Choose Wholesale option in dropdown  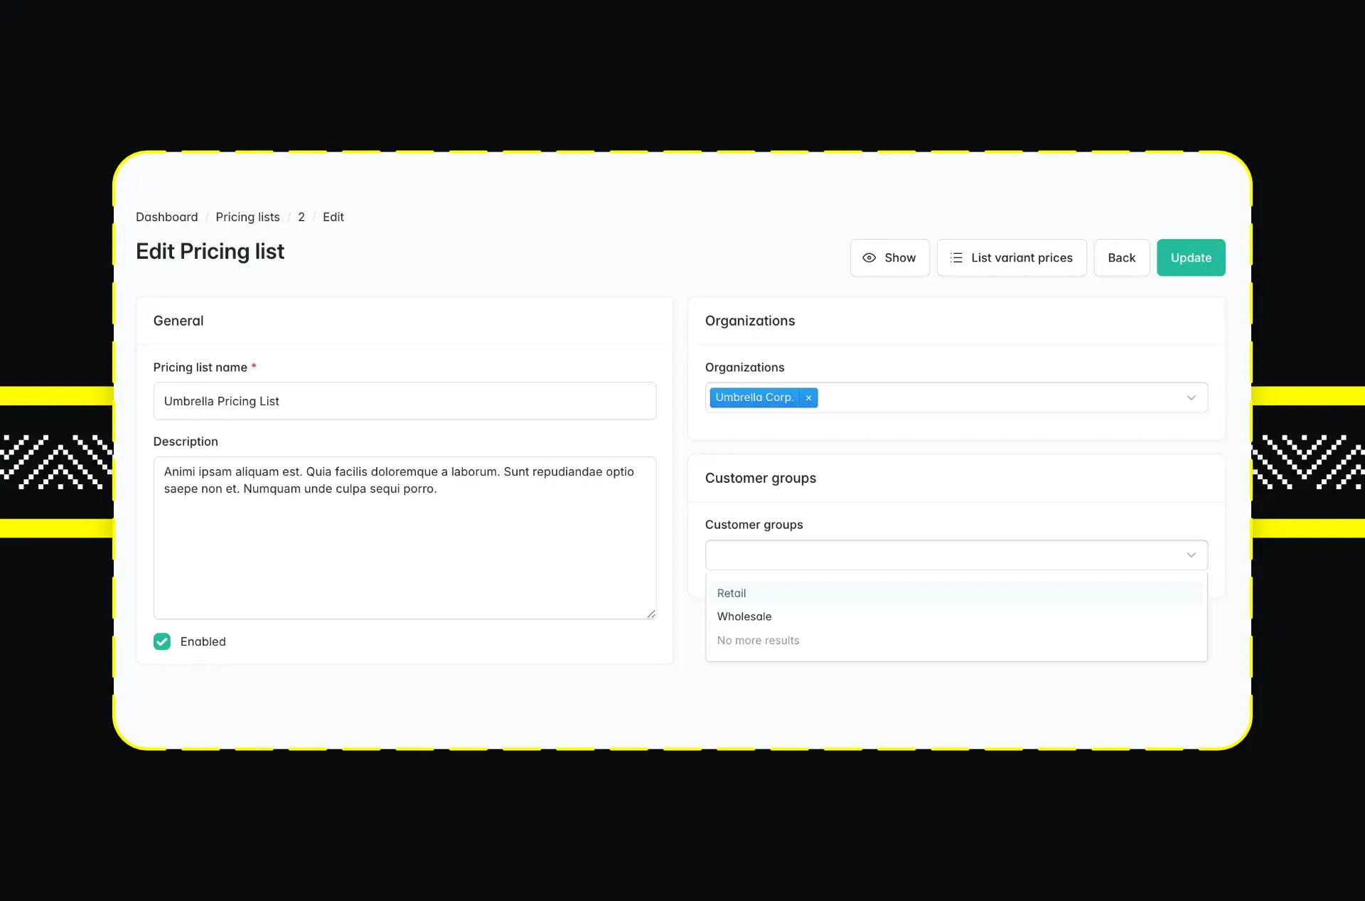[744, 617]
